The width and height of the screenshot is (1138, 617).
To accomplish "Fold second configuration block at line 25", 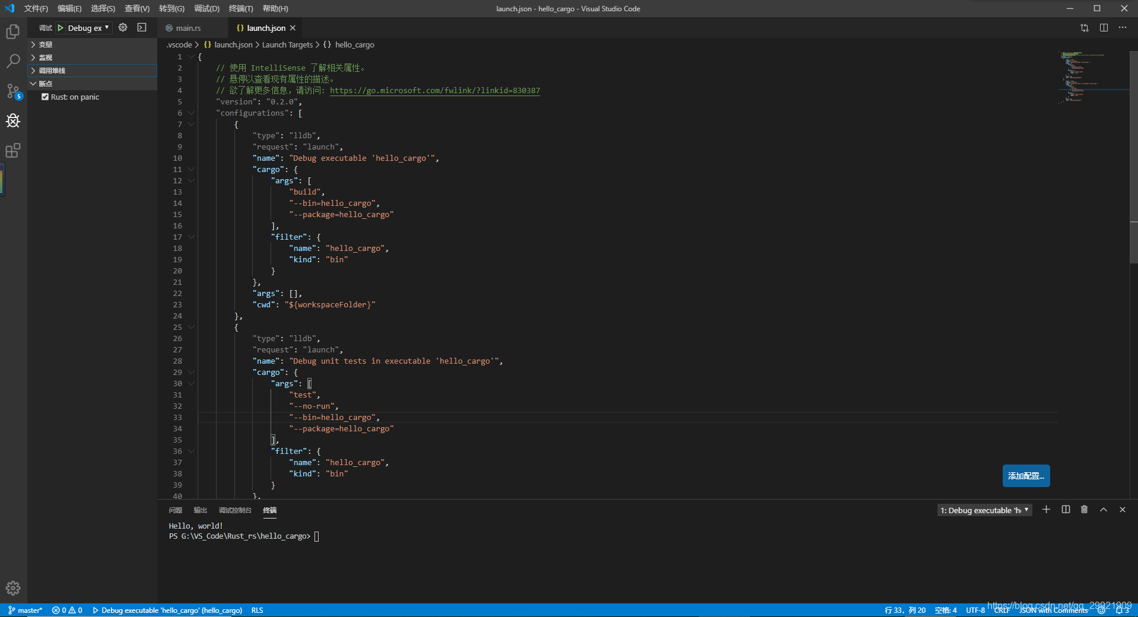I will point(191,327).
